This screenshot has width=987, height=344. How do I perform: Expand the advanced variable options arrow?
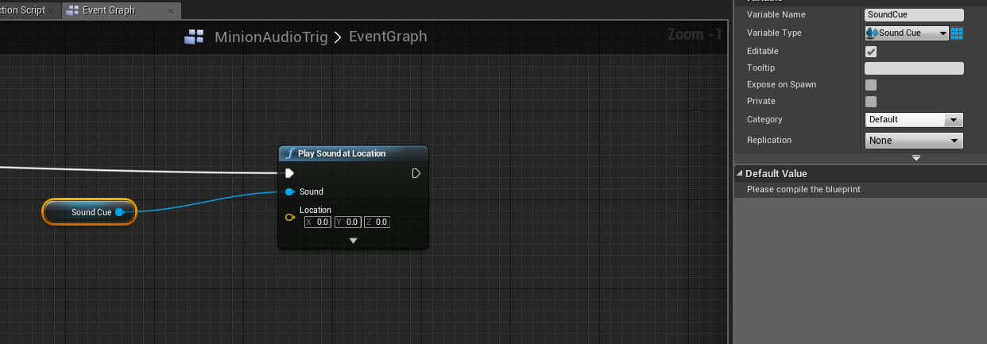(916, 158)
